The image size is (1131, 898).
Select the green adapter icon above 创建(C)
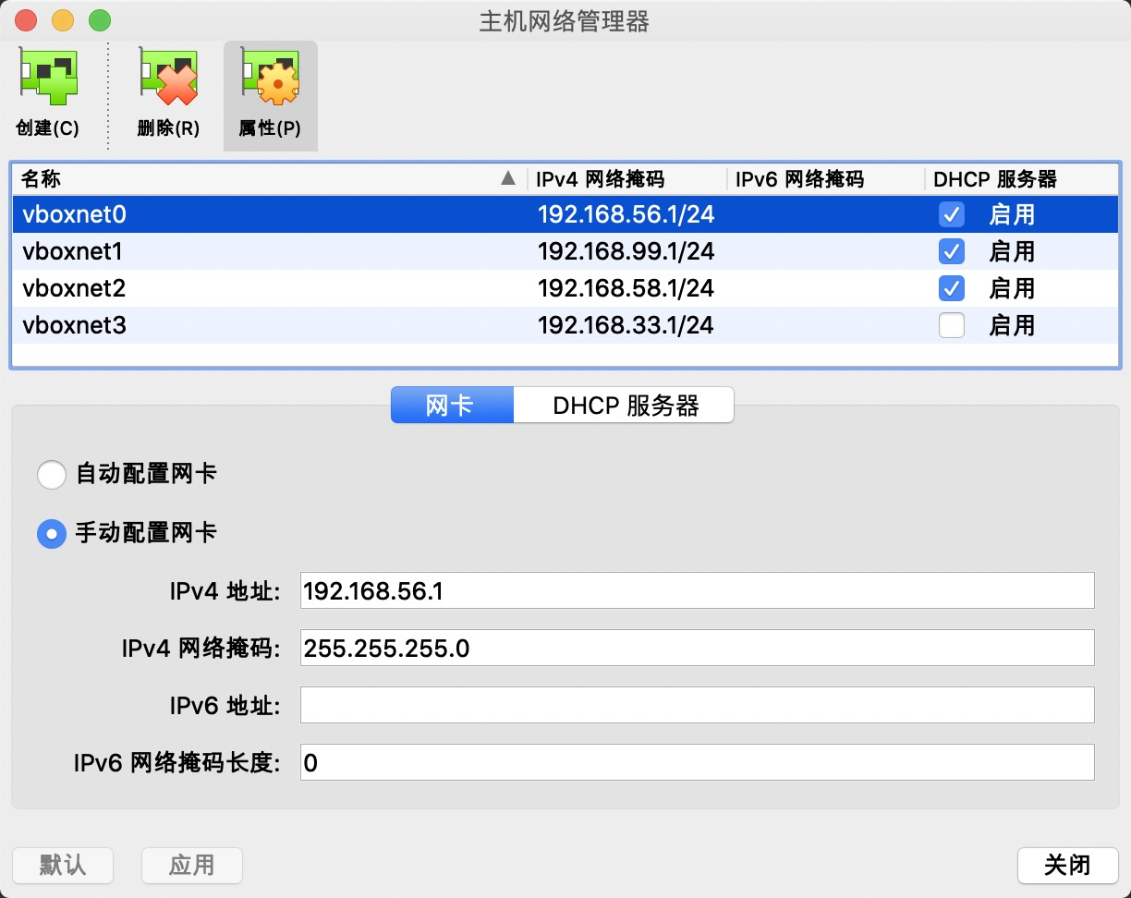[47, 78]
